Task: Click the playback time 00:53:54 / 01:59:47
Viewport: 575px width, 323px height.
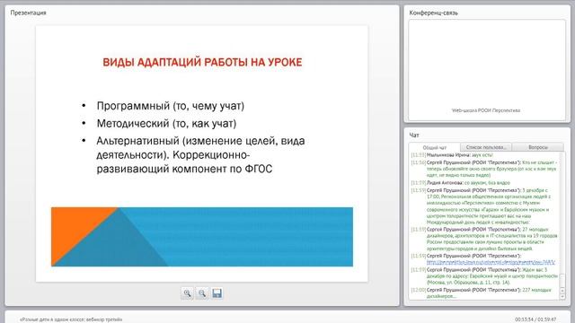Action: 535,319
